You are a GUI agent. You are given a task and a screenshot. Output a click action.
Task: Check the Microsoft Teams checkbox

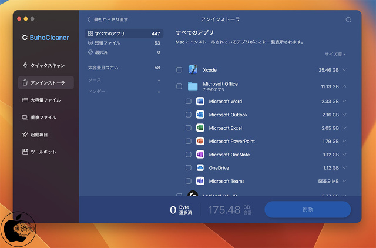pyautogui.click(x=189, y=181)
